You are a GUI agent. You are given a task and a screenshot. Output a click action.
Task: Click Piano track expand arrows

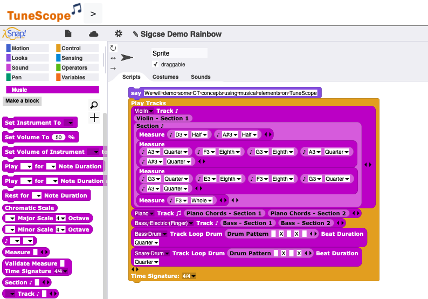(x=356, y=213)
